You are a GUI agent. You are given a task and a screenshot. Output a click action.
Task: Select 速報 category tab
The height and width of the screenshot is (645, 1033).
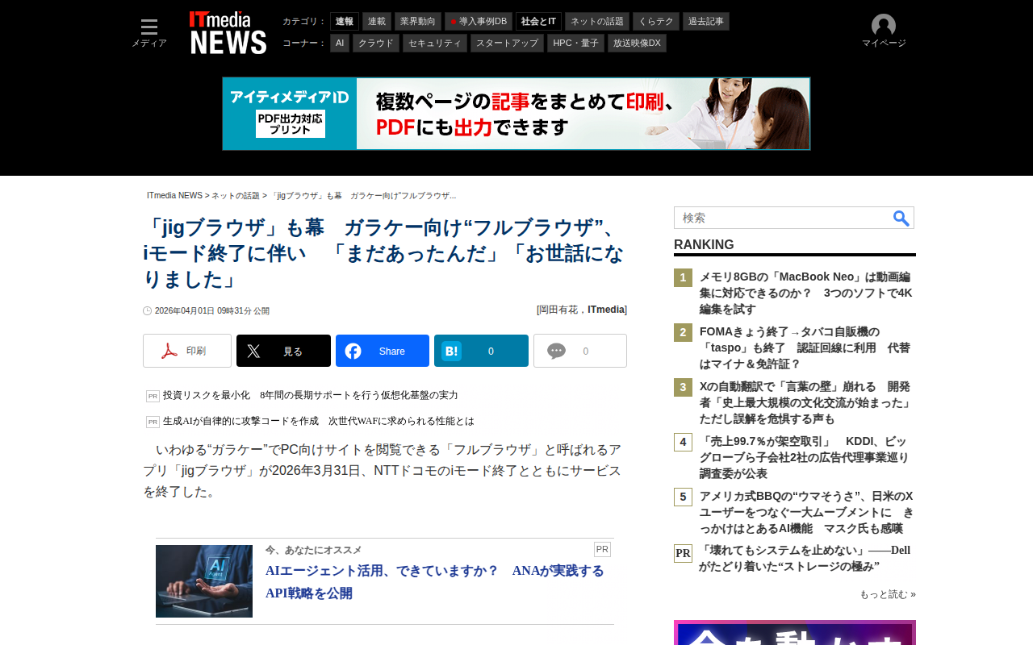click(345, 22)
